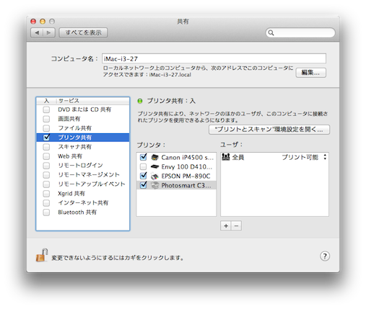
Task: Open the プリントとスキャン preferences button
Action: pyautogui.click(x=269, y=130)
